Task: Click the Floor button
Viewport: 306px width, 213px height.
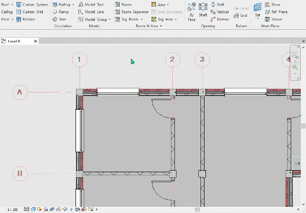Action: pos(6,19)
